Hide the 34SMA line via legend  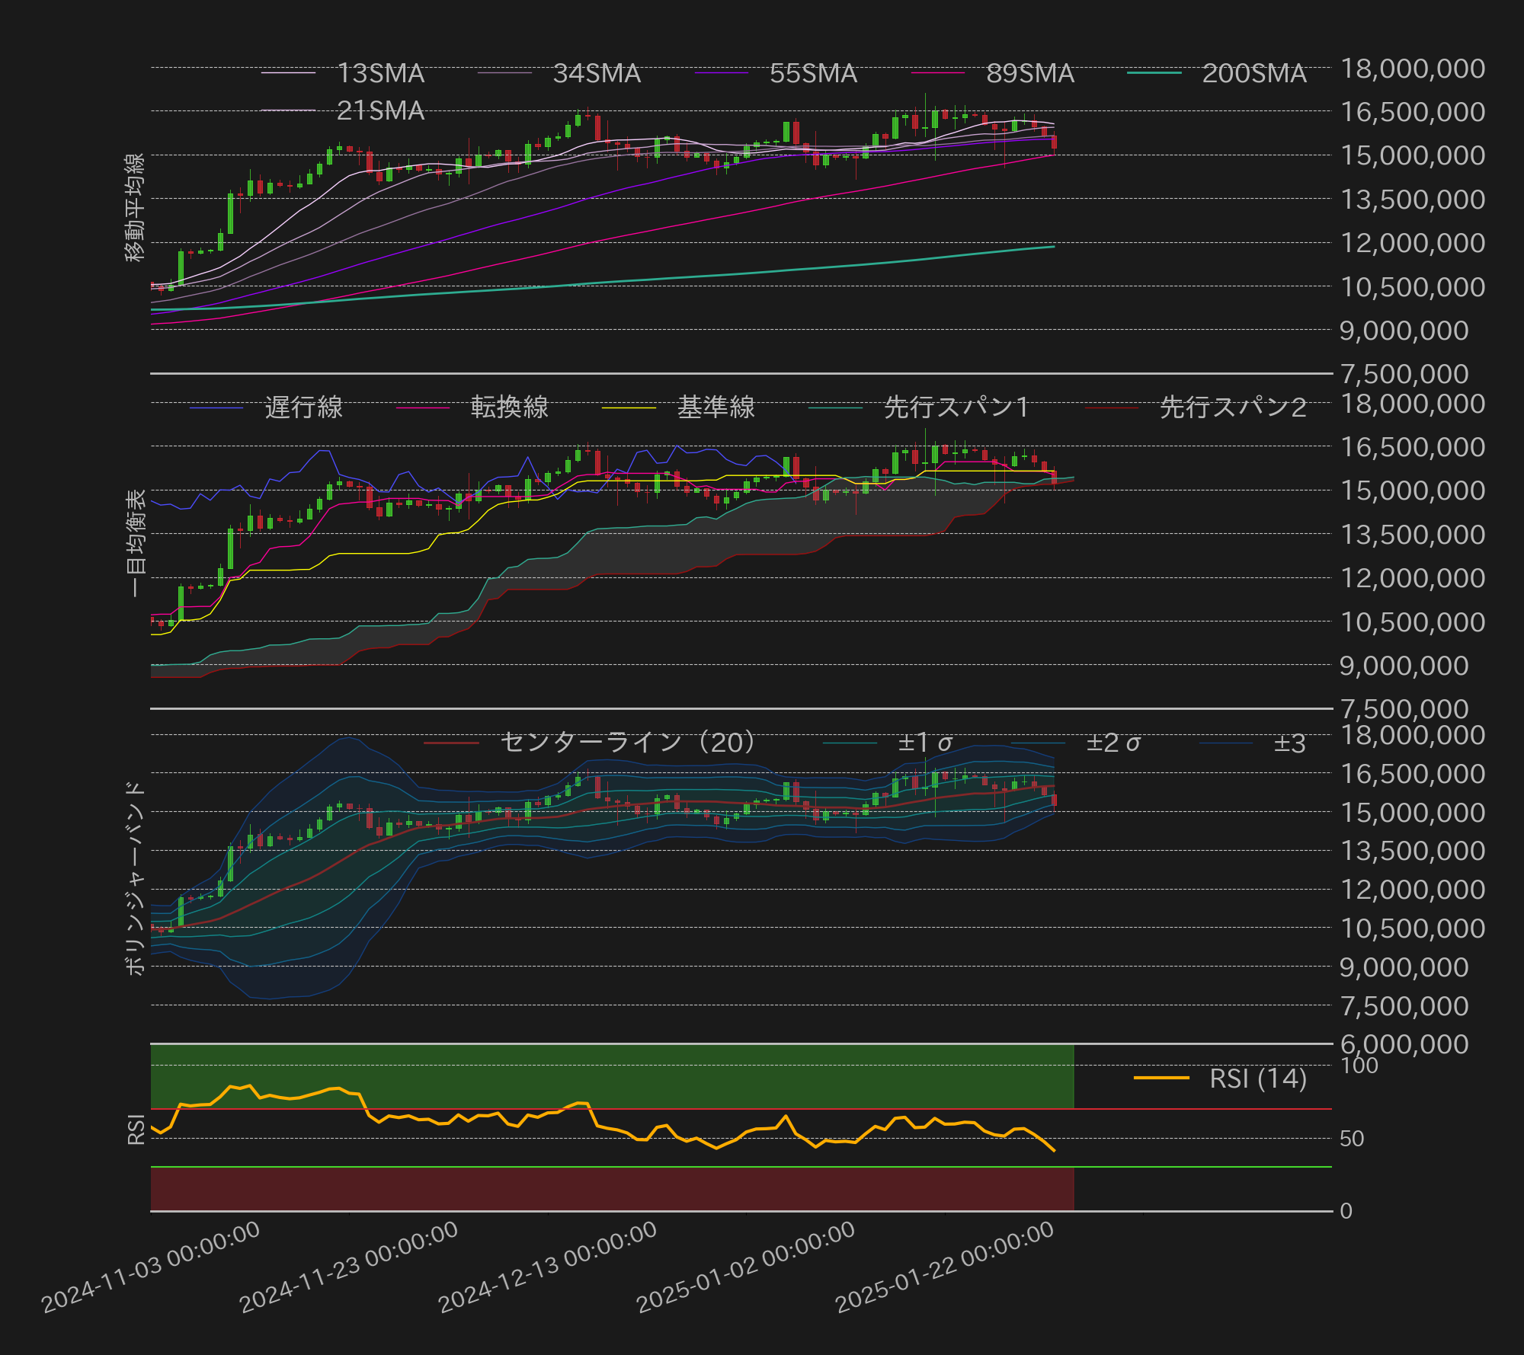(596, 74)
